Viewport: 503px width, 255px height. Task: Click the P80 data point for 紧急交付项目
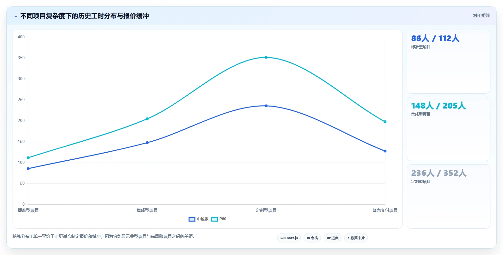coord(385,122)
